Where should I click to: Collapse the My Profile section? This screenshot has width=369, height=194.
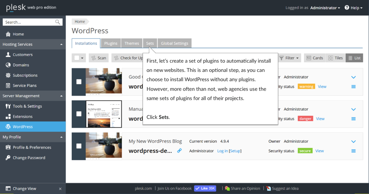pos(61,137)
